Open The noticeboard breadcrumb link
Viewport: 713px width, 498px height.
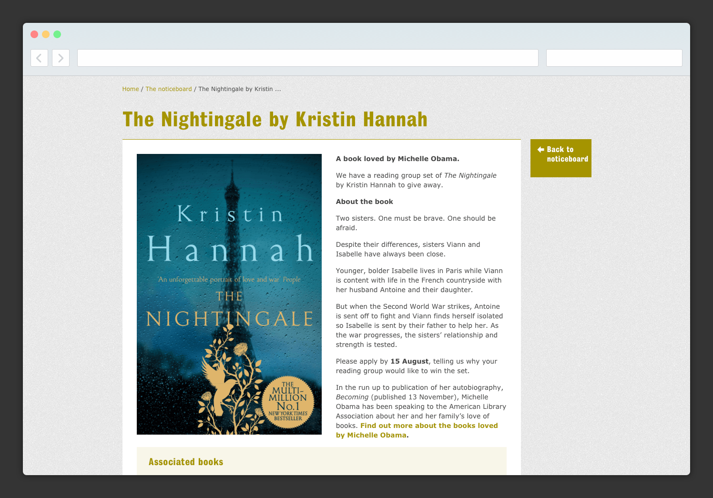pos(169,89)
